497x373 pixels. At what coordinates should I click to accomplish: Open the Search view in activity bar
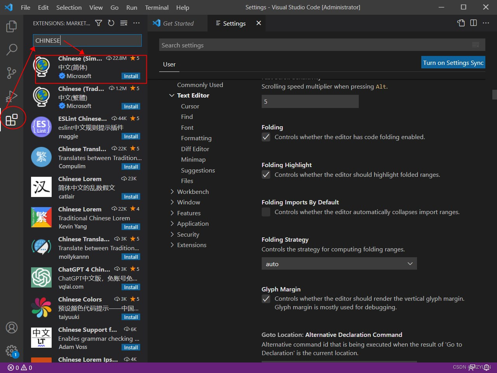pos(12,49)
